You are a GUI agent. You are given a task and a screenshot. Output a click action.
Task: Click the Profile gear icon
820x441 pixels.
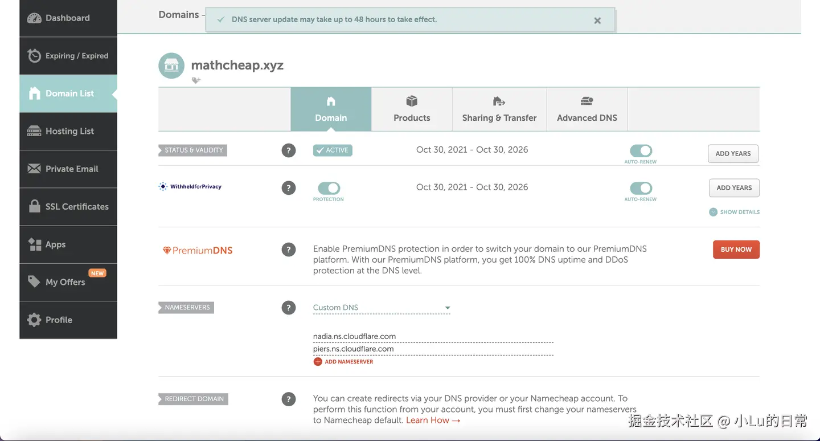click(34, 320)
